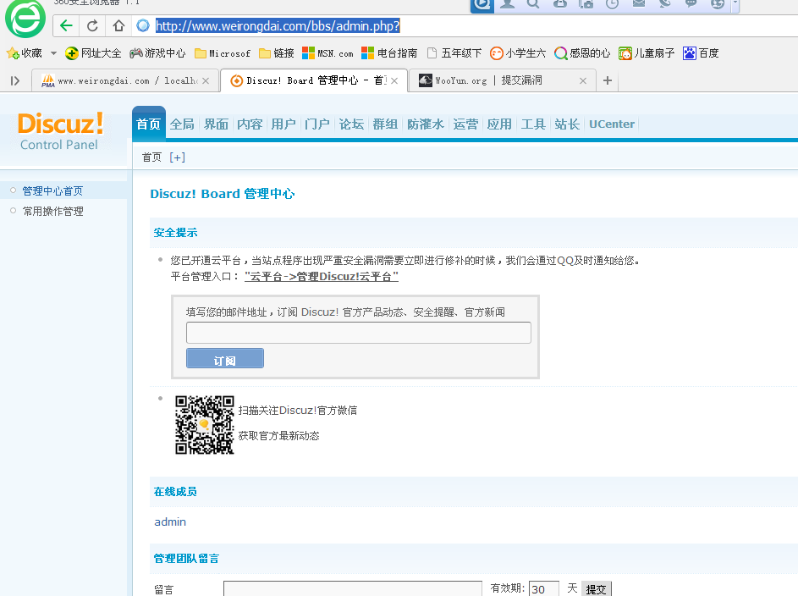
Task: Follow the 云平台->管理Discuz!云平台 link
Action: [x=321, y=276]
